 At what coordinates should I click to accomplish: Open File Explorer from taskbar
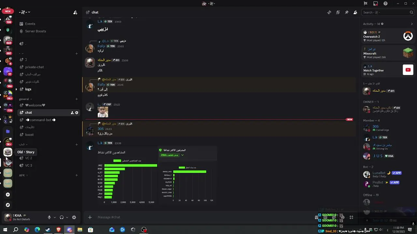point(80,230)
